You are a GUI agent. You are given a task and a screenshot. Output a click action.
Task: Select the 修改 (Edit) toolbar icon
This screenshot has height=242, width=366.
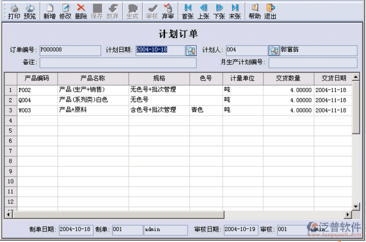66,11
